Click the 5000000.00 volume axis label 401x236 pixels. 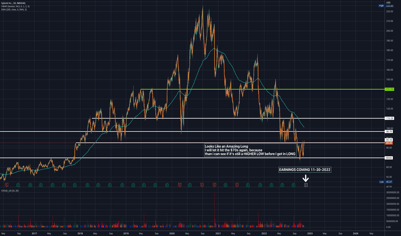[x=392, y=221]
